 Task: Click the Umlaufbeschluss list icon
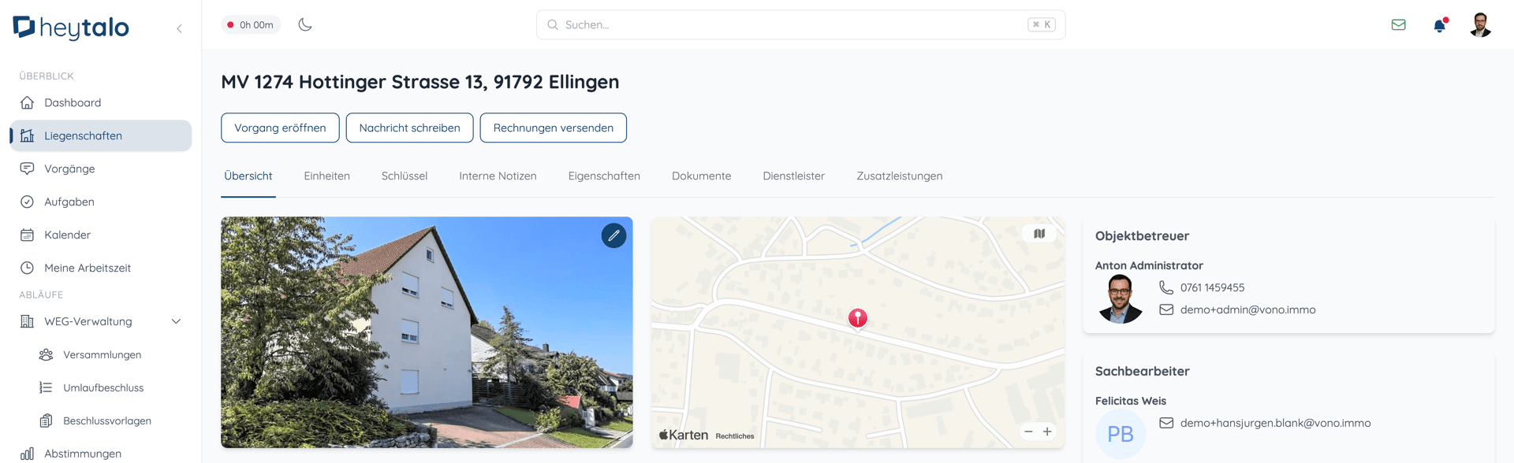click(x=46, y=388)
